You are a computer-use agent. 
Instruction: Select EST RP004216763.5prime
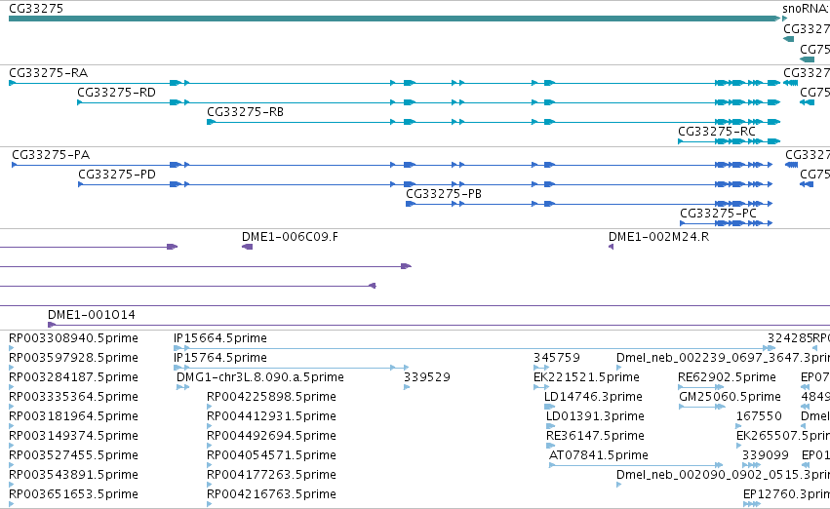tap(271, 494)
